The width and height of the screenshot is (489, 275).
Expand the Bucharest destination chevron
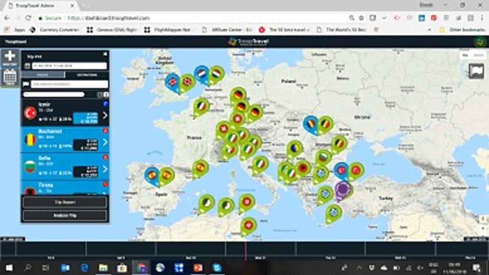pos(105,142)
